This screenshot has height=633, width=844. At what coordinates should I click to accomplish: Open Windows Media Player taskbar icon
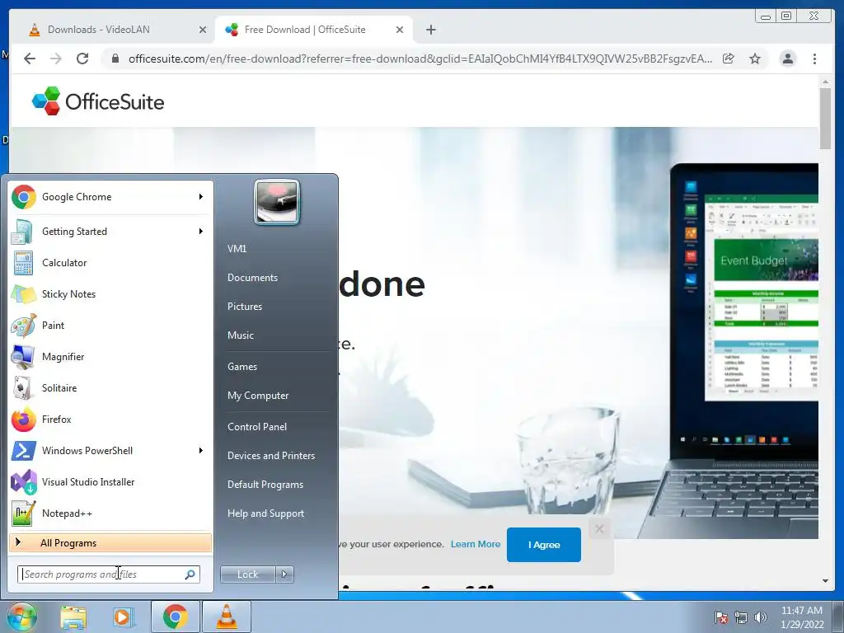pos(123,617)
